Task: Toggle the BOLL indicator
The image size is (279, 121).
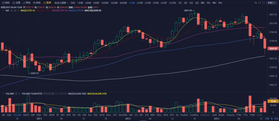Action: (109, 115)
